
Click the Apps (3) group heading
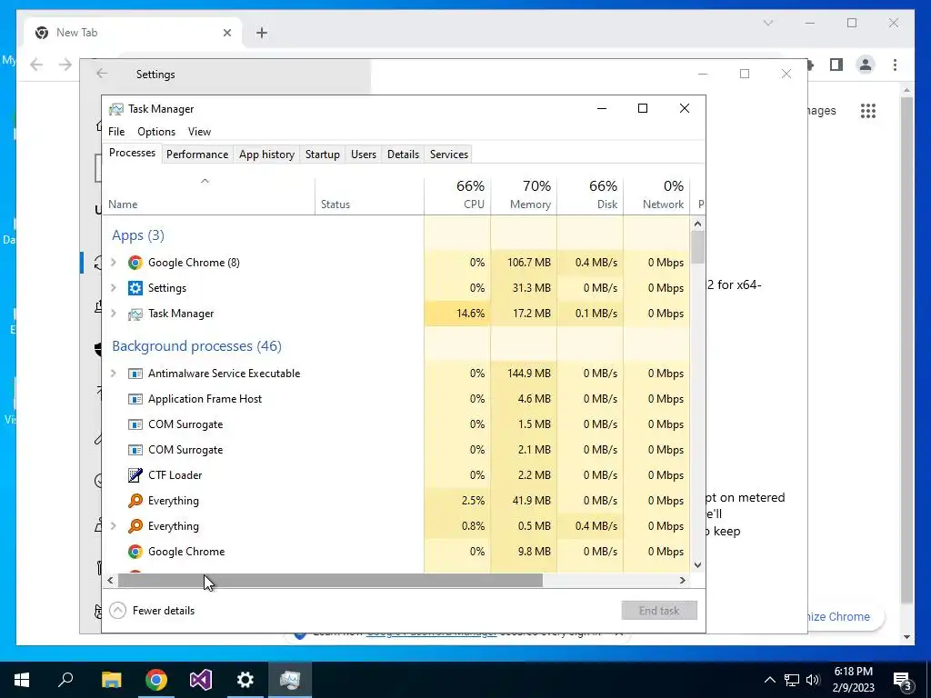(138, 235)
